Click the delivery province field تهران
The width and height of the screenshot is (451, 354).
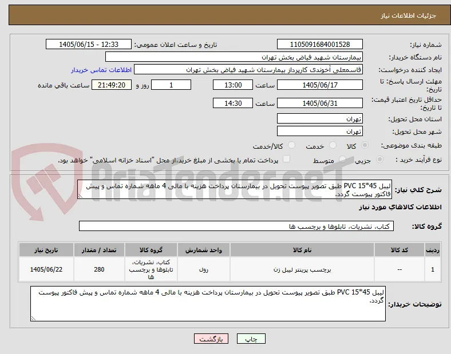coord(320,119)
